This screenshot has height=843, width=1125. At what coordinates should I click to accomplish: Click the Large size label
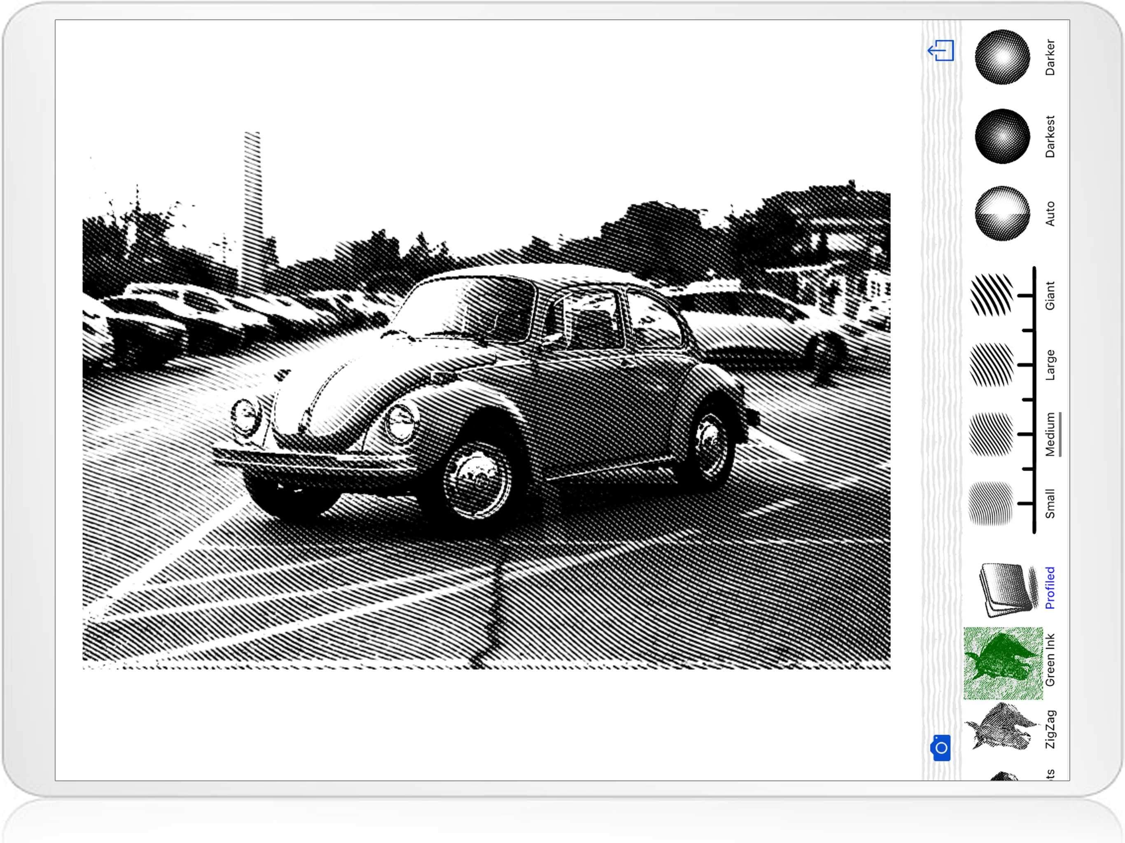coord(1050,365)
